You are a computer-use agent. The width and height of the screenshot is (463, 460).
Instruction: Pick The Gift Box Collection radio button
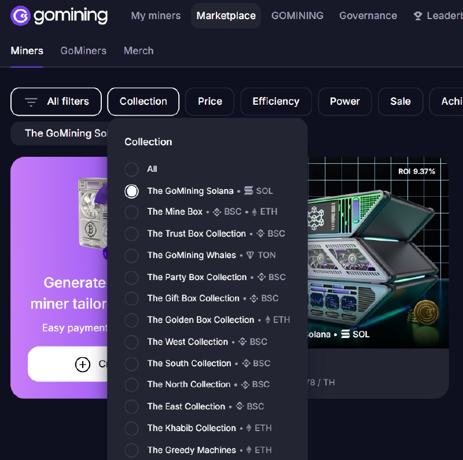pyautogui.click(x=131, y=299)
